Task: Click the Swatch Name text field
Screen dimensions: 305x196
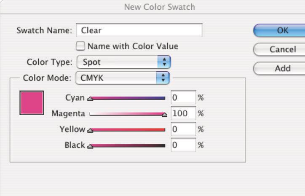Action: pyautogui.click(x=139, y=30)
